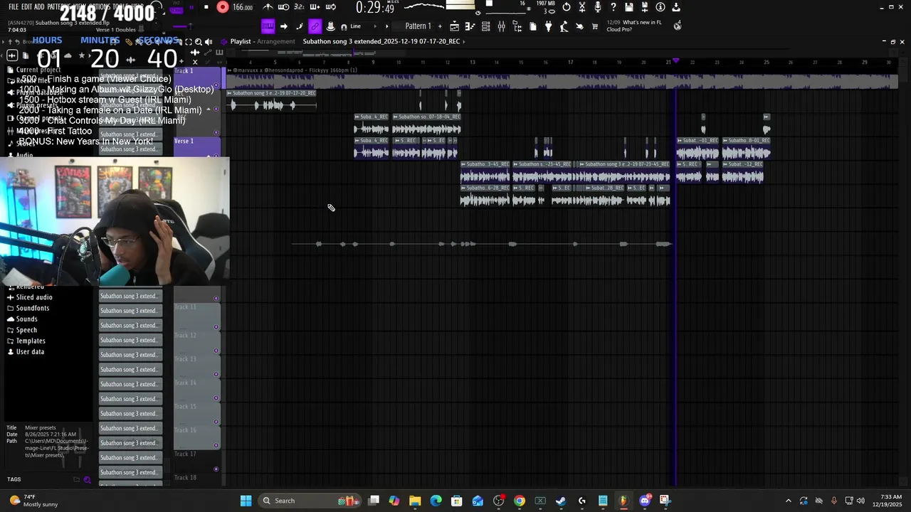Viewport: 911px width, 512px height.
Task: Expand the Speech folder in browser
Action: pyautogui.click(x=26, y=330)
